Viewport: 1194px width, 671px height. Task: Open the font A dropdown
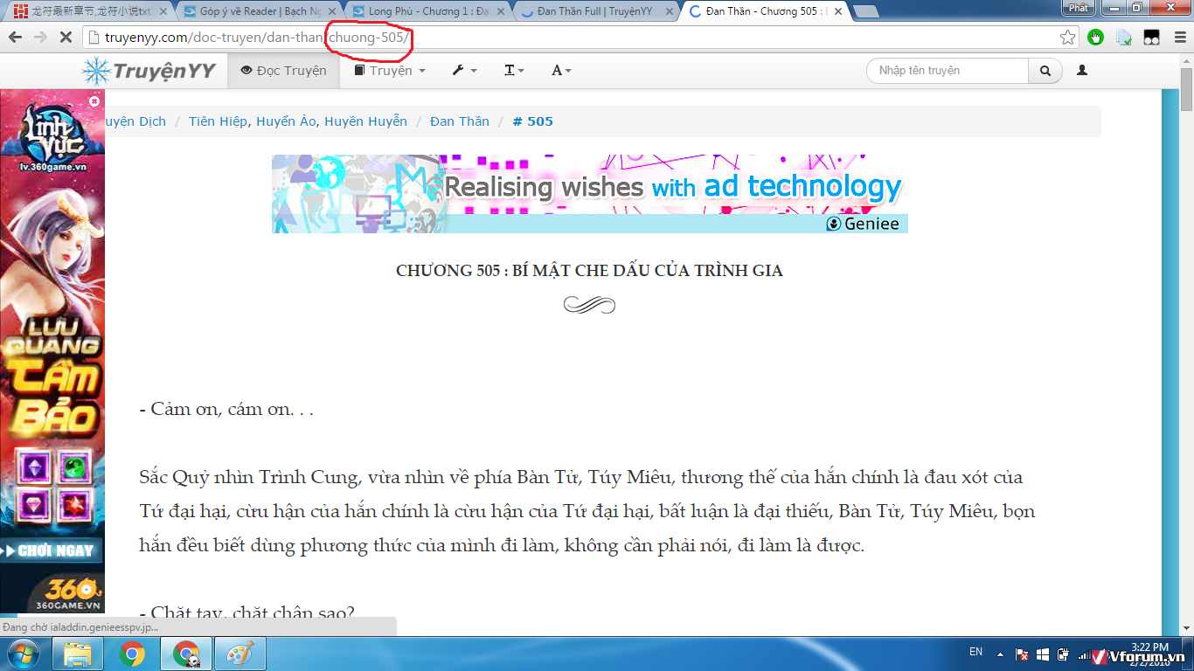pyautogui.click(x=560, y=71)
